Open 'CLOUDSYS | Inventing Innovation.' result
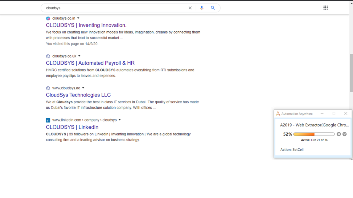The height and width of the screenshot is (198, 353). [x=86, y=25]
